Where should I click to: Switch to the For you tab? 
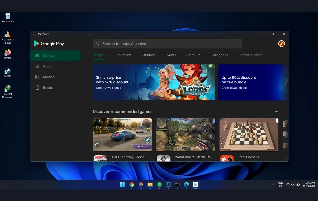point(99,55)
